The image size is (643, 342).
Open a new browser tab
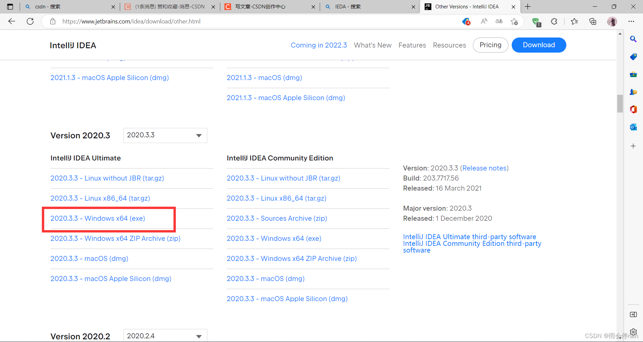[x=528, y=7]
